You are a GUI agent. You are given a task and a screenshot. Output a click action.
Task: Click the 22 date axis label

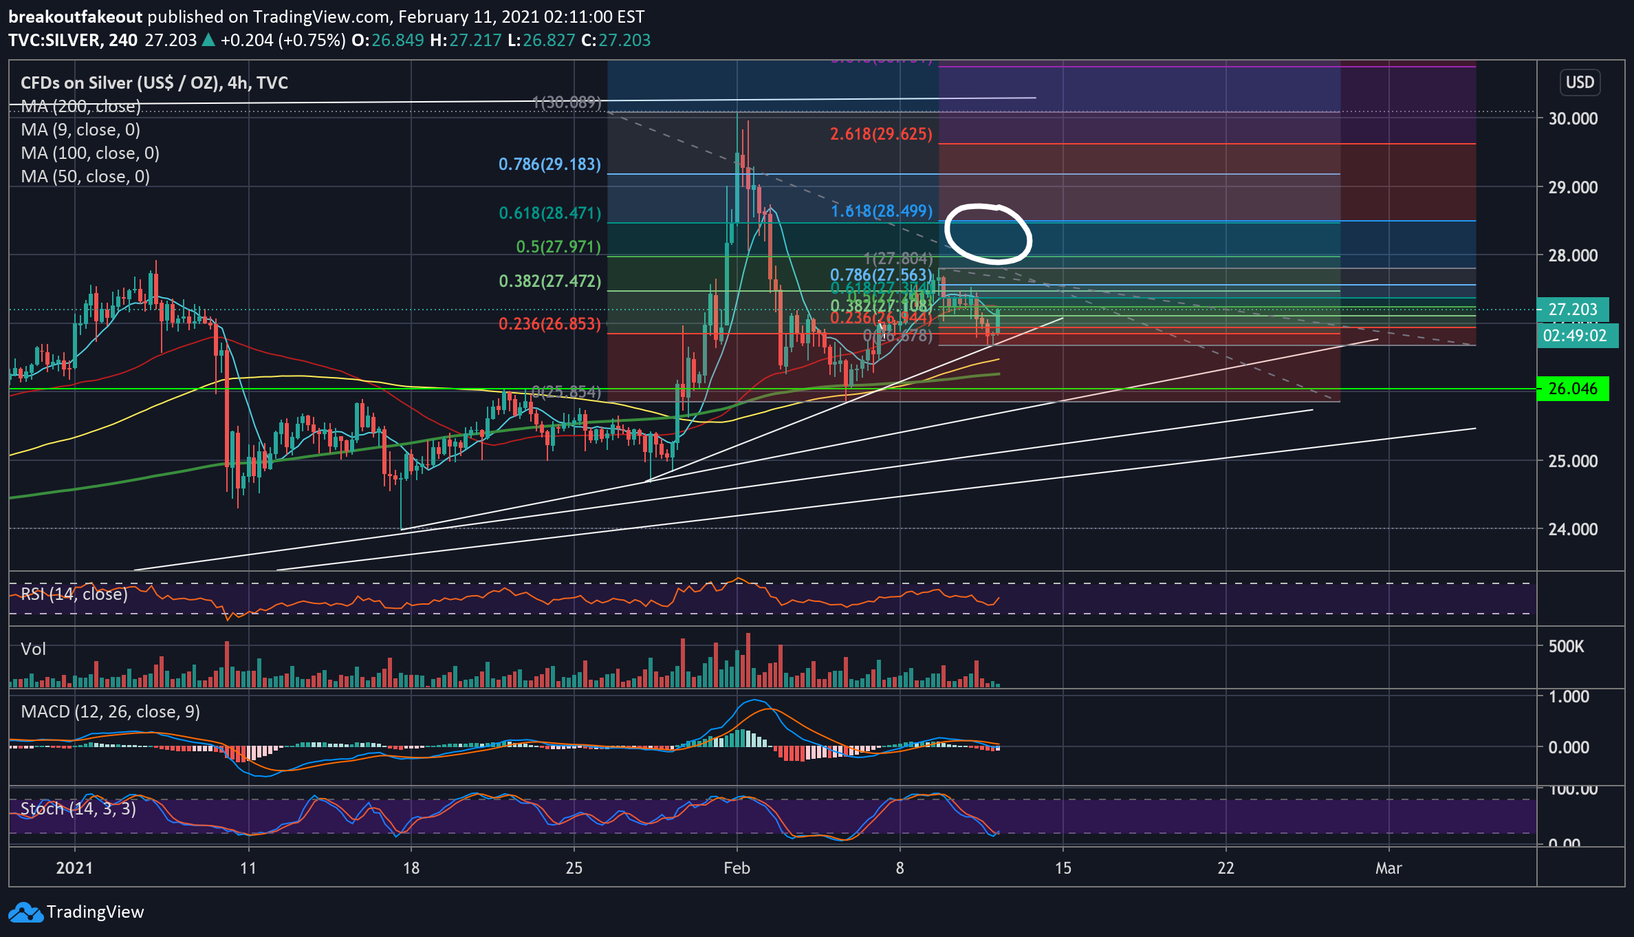pyautogui.click(x=1225, y=868)
